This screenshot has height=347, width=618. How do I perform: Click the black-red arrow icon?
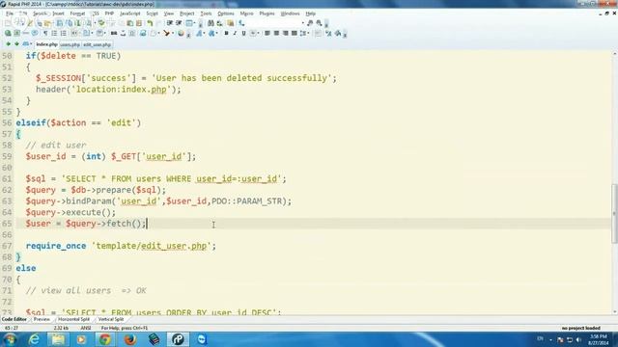click(x=167, y=34)
